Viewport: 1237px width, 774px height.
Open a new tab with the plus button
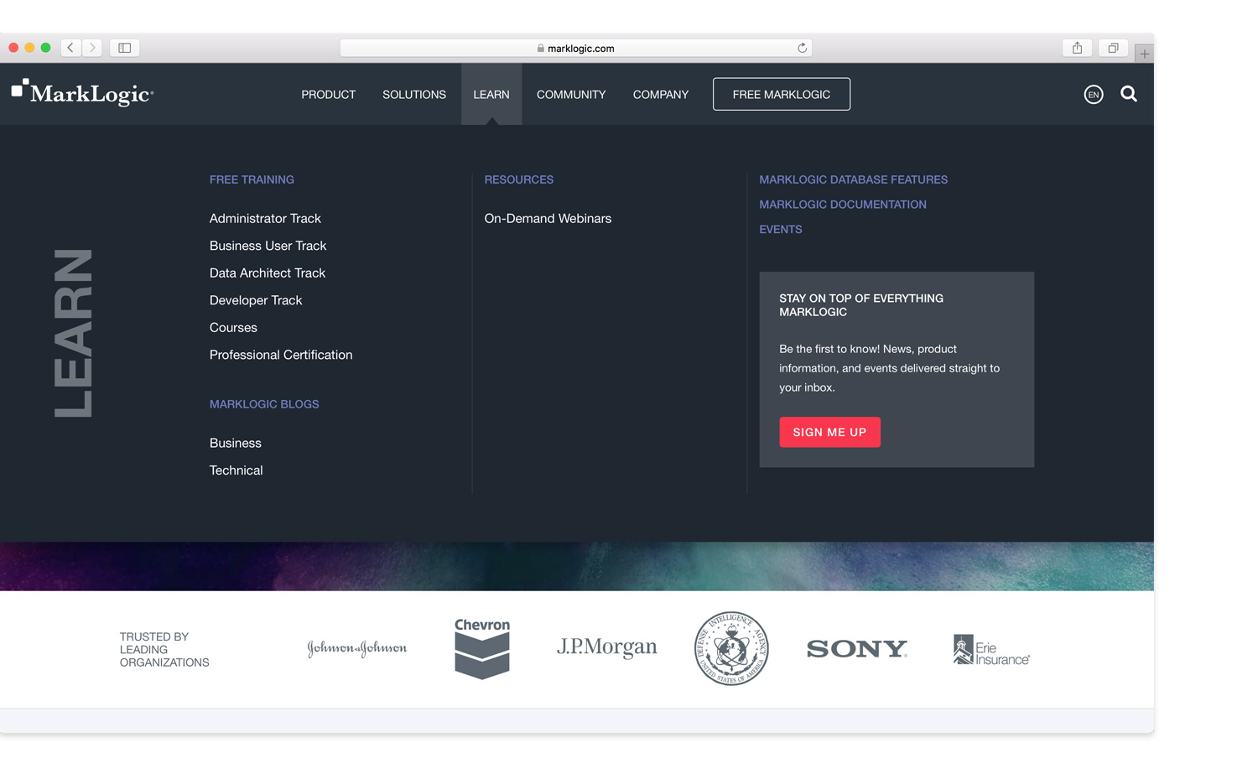point(1144,54)
